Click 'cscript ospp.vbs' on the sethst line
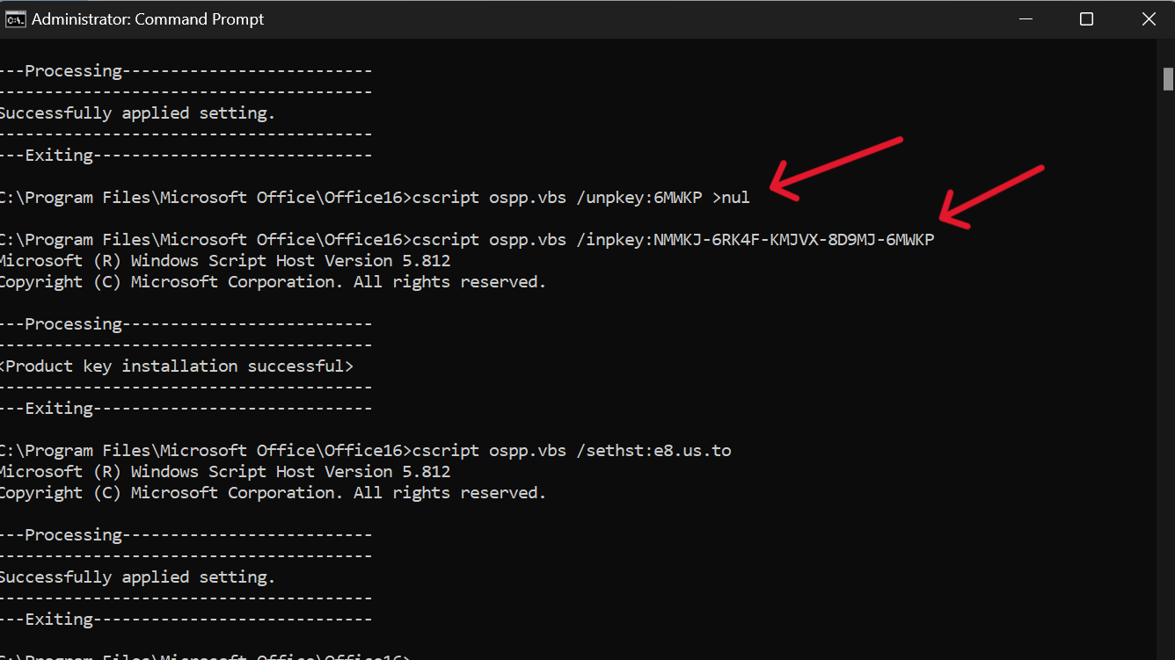The width and height of the screenshot is (1175, 660). (489, 451)
